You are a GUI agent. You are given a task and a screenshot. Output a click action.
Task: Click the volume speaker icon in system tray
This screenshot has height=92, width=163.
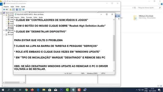click(142, 90)
